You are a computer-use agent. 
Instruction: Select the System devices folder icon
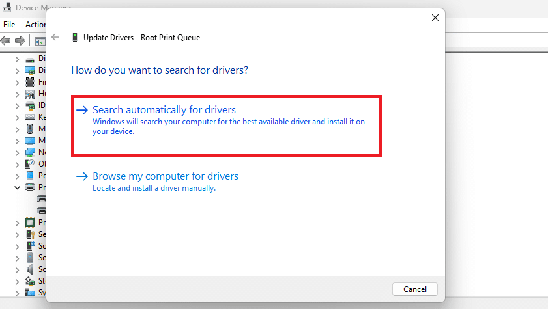click(30, 292)
